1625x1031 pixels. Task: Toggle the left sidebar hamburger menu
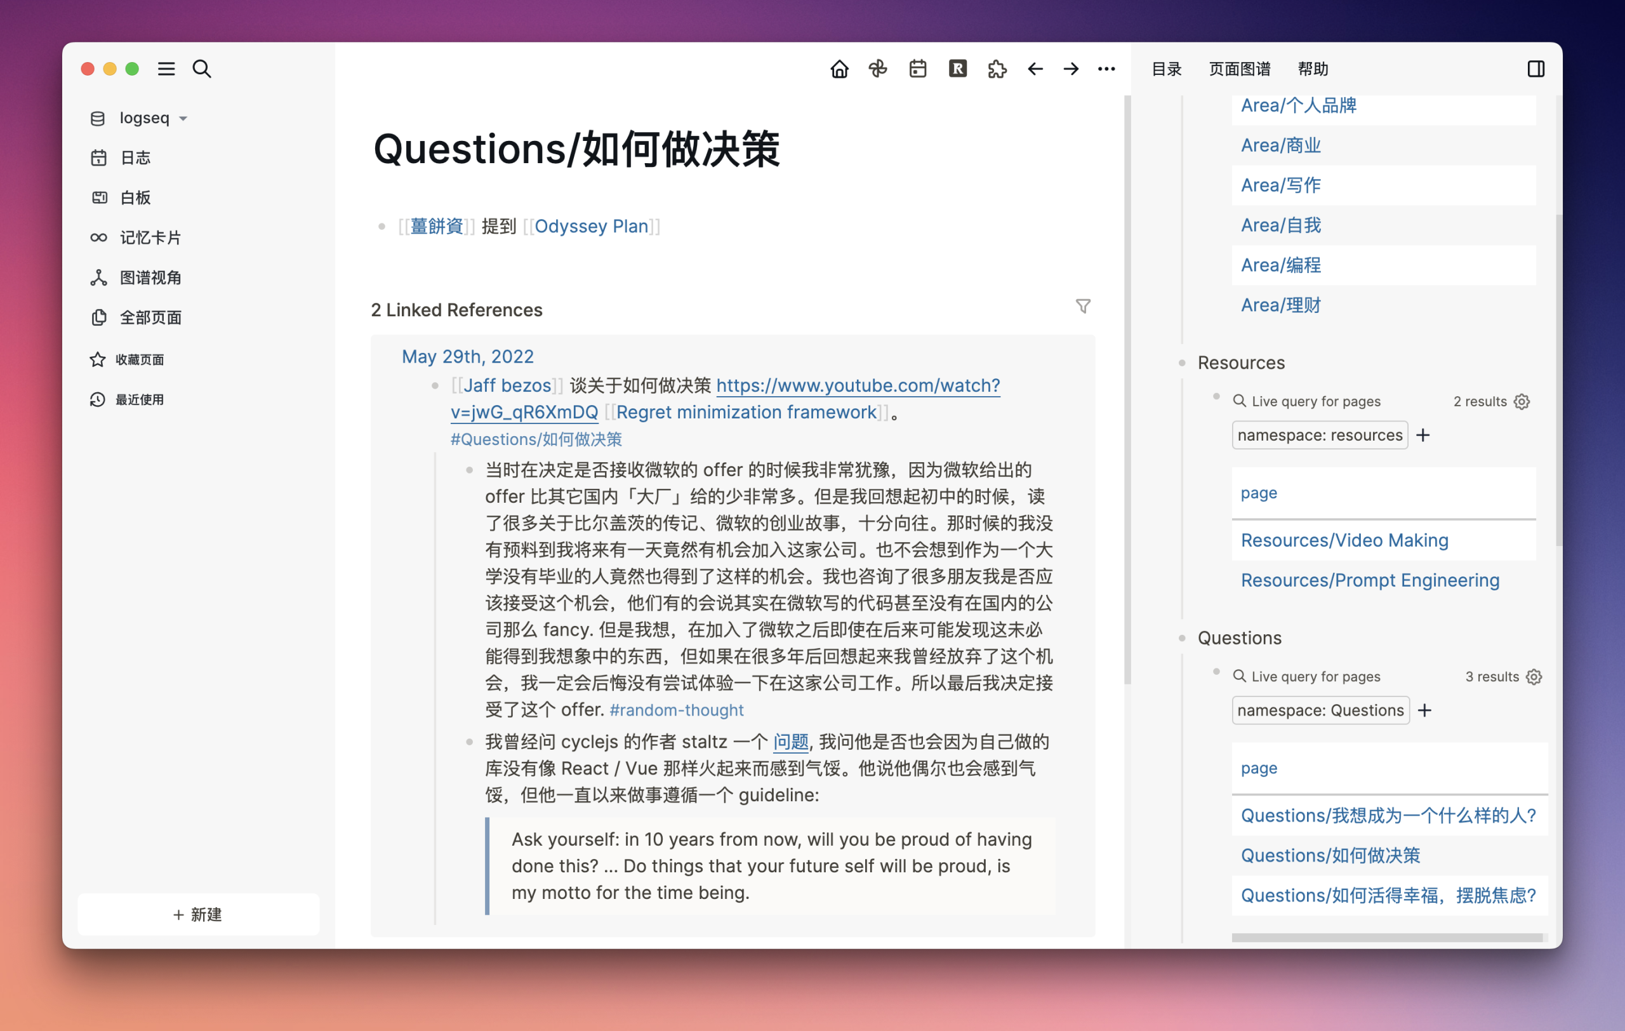coord(166,69)
